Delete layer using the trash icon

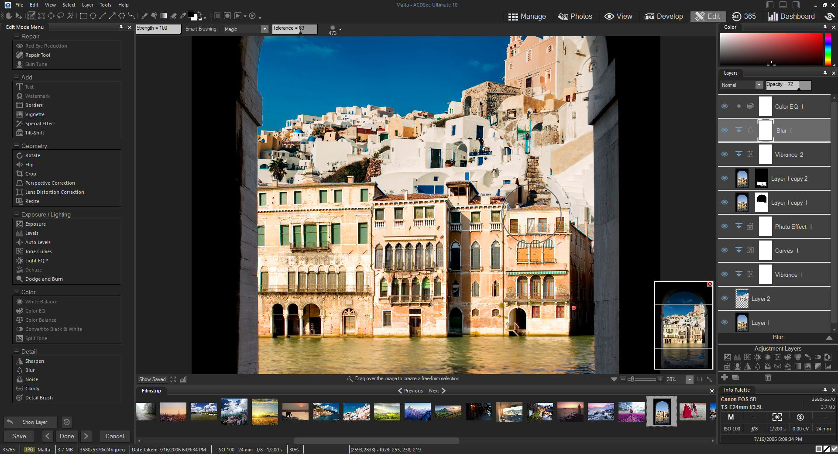point(768,377)
